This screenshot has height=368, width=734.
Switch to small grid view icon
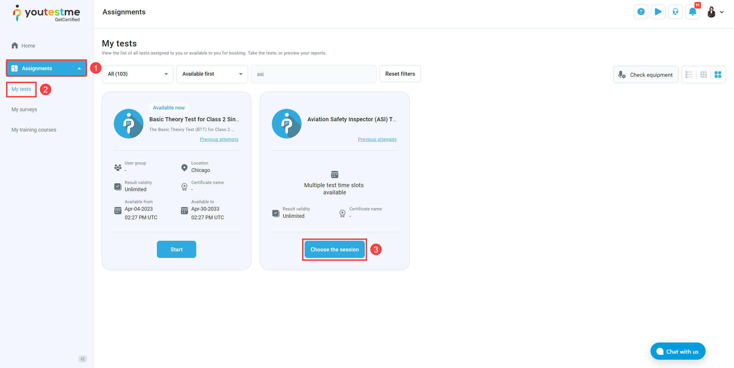pos(703,75)
